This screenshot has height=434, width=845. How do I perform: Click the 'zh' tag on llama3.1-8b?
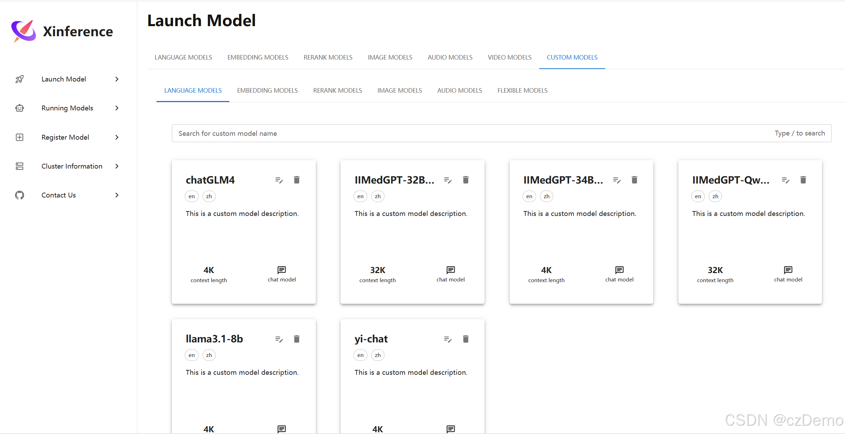209,355
